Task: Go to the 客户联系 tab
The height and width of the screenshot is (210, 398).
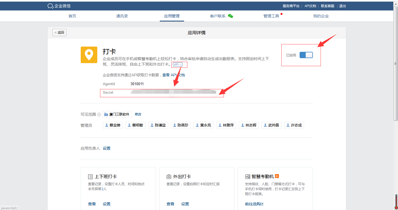Action: click(218, 16)
